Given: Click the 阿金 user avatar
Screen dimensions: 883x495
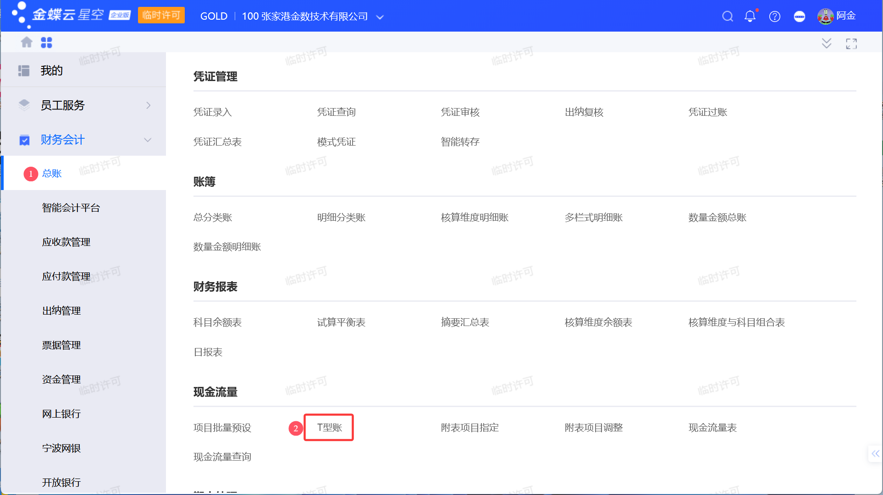Looking at the screenshot, I should (825, 16).
